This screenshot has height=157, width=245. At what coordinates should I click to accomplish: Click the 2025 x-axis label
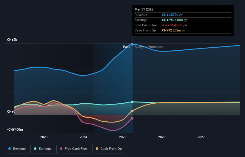(x=123, y=137)
